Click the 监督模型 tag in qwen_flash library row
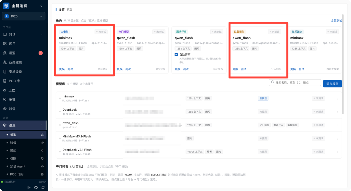This screenshot has width=351, height=191. (x=292, y=125)
